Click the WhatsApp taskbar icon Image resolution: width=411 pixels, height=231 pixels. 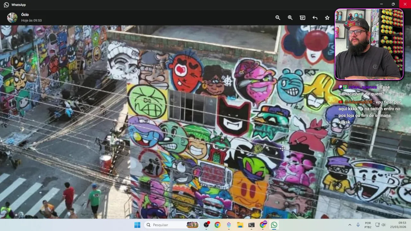click(x=274, y=225)
